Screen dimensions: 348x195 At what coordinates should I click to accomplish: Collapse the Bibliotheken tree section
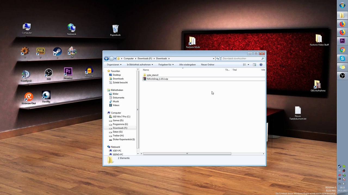105,90
